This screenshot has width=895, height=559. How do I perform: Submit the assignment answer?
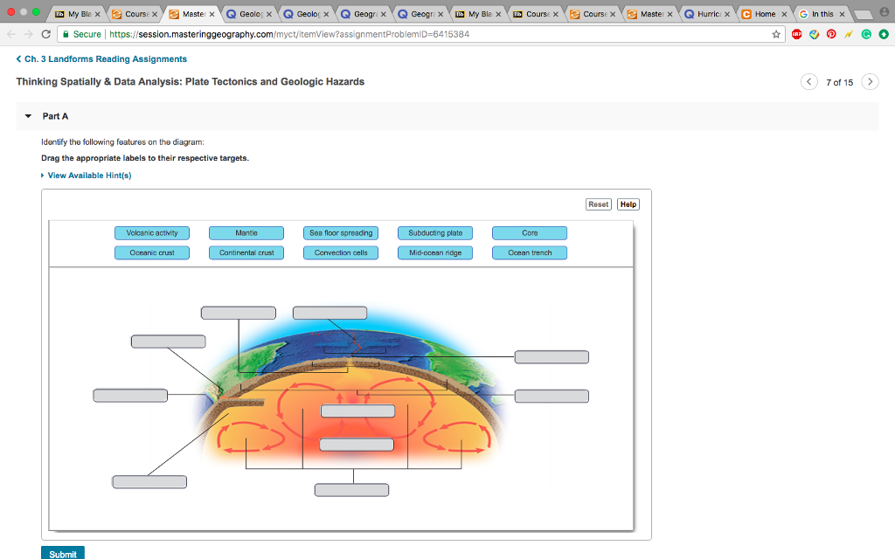[62, 553]
